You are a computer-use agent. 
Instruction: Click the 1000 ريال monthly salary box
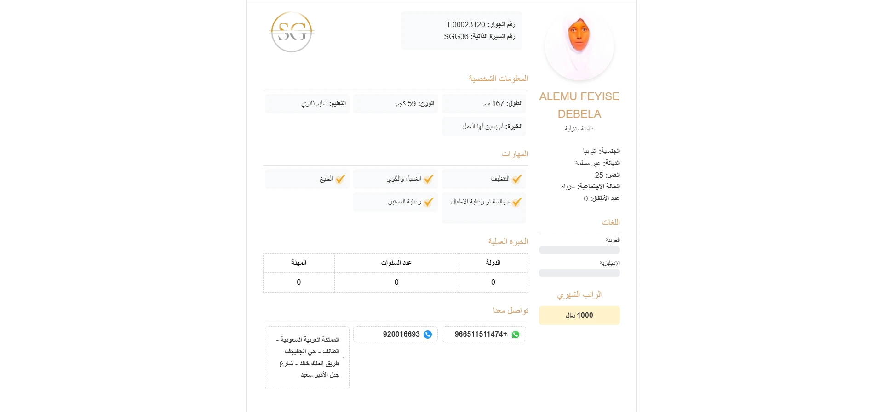pyautogui.click(x=579, y=316)
